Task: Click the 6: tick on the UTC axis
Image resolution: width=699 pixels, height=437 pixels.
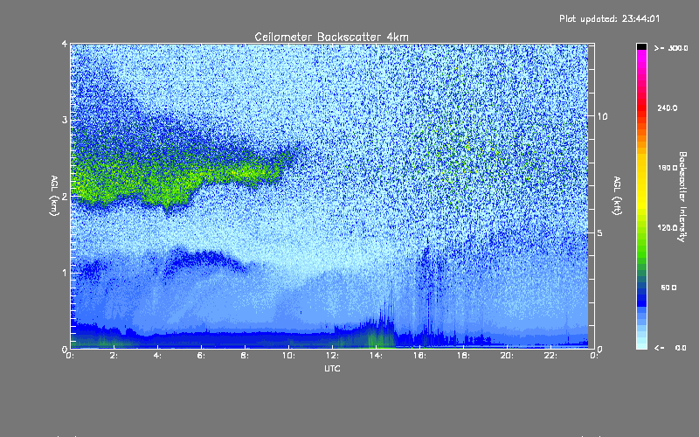Action: [x=201, y=356]
